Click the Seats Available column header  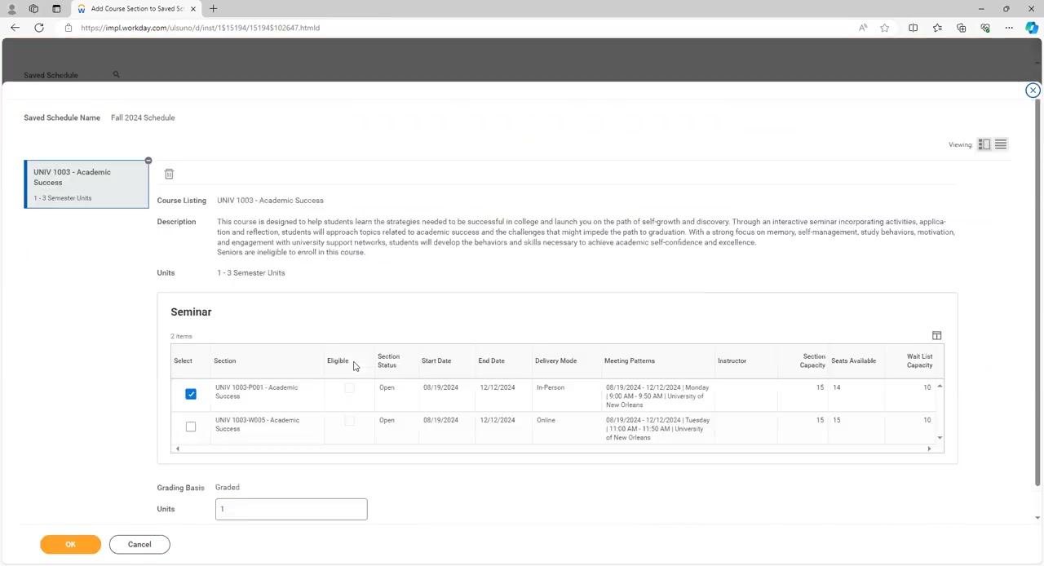tap(853, 360)
